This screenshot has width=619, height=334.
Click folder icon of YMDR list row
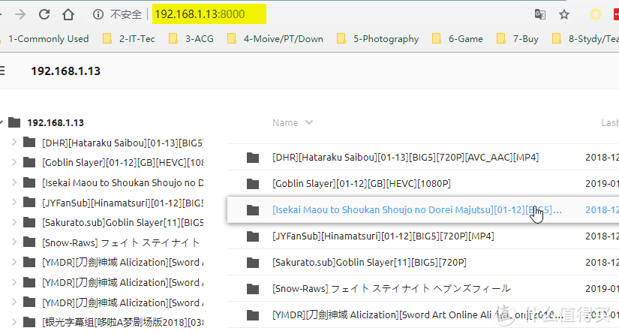point(253,315)
